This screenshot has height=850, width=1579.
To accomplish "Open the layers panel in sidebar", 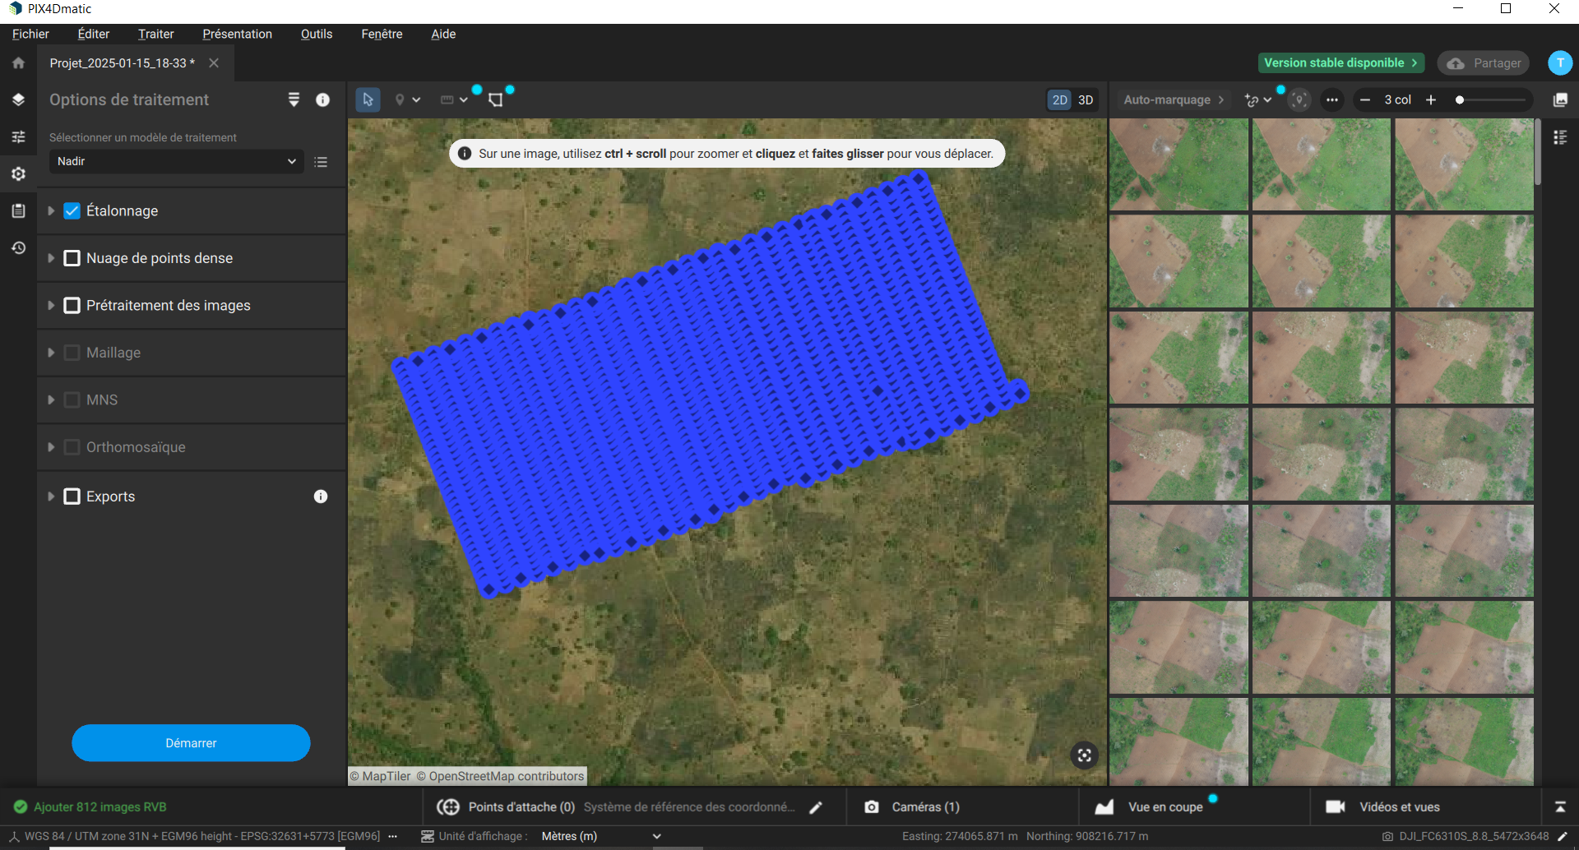I will pos(18,99).
